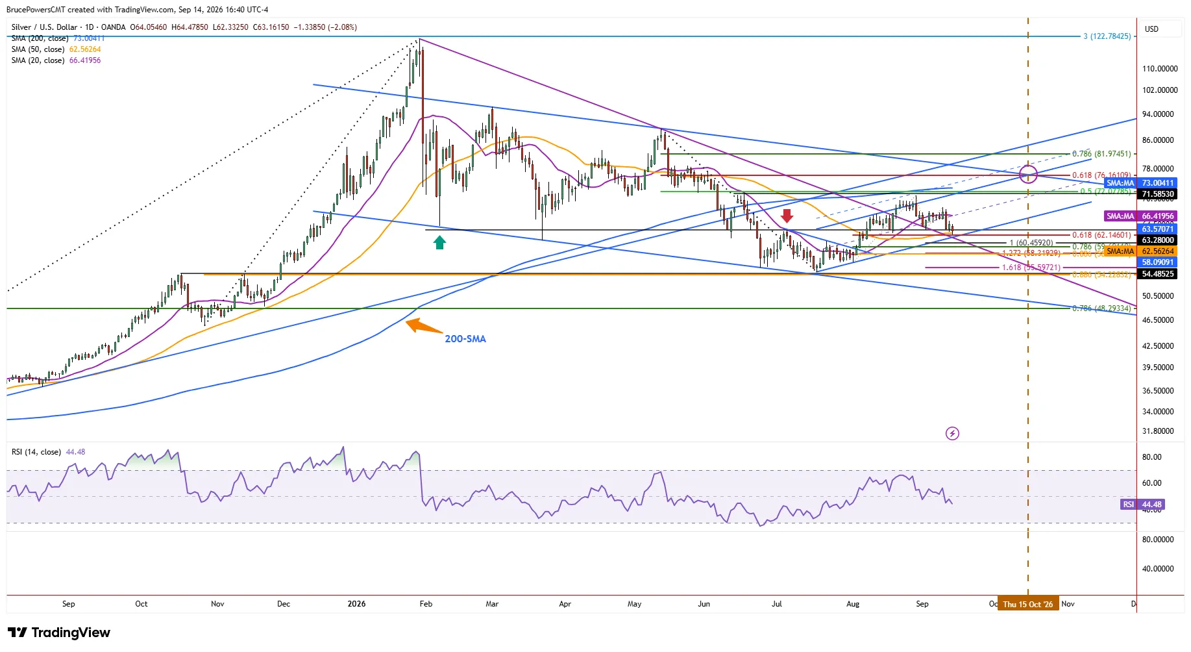The image size is (1191, 652).
Task: Select the 1.618 (55.59721) Fibonacci label
Action: pos(1031,268)
